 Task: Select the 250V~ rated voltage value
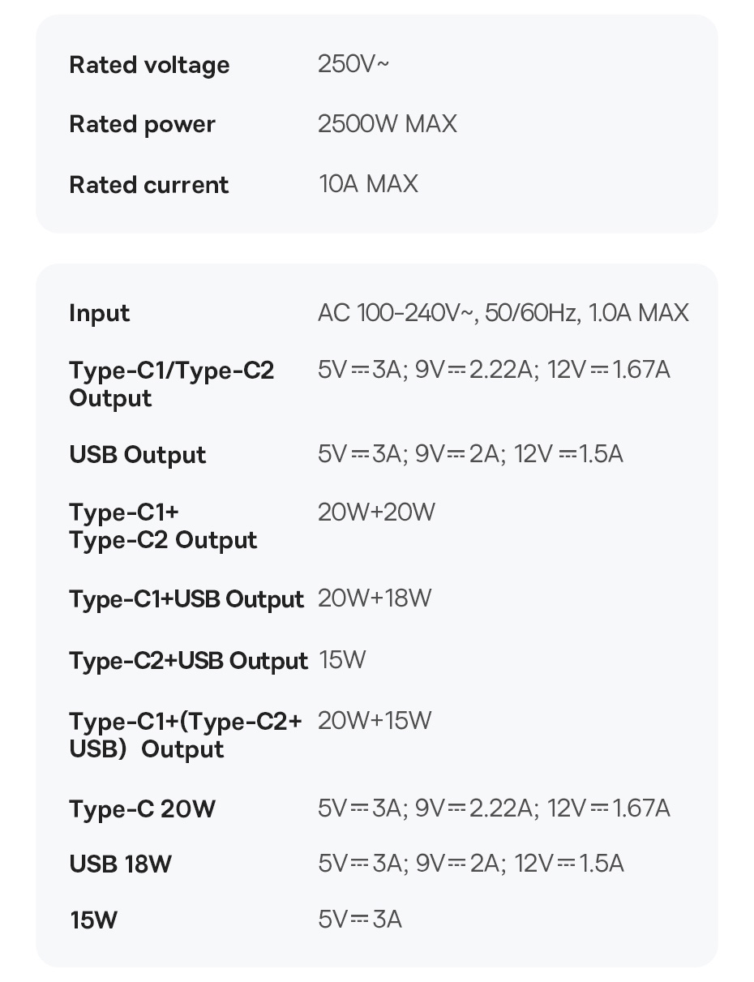click(x=353, y=63)
